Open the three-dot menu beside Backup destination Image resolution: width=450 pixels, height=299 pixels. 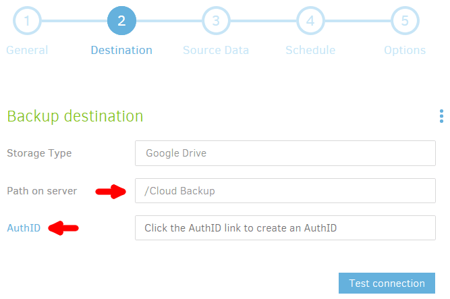441,116
